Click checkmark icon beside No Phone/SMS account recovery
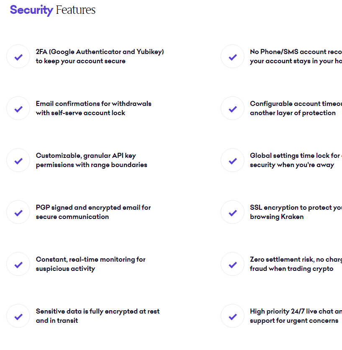This screenshot has width=342, height=350. (233, 57)
